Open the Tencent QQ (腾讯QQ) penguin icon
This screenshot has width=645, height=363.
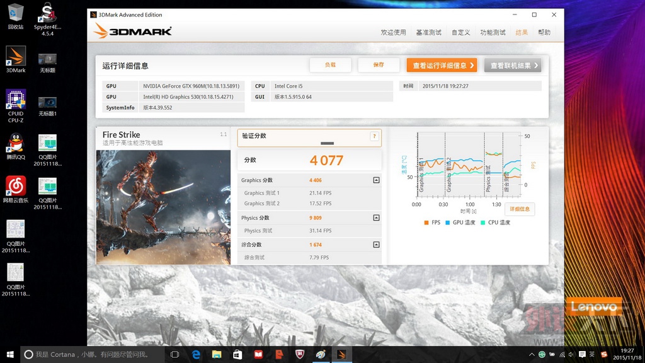pyautogui.click(x=16, y=146)
